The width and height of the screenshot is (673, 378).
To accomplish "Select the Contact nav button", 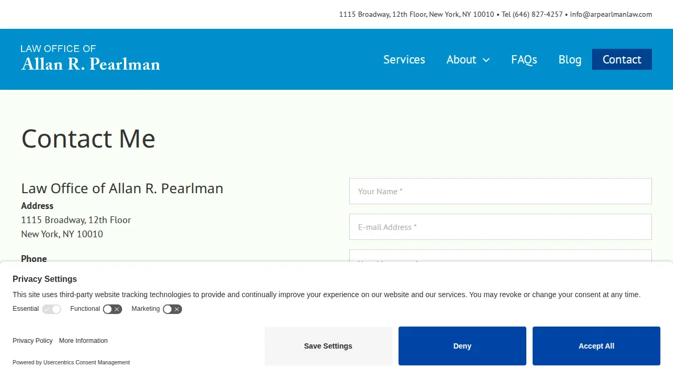I will click(x=622, y=59).
